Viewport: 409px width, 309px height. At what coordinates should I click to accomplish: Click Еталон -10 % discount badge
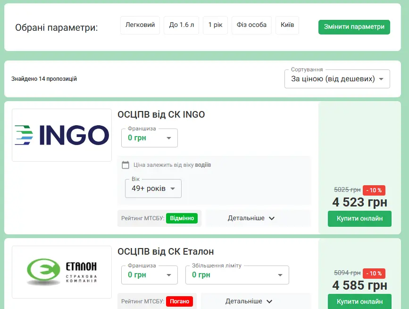point(374,274)
